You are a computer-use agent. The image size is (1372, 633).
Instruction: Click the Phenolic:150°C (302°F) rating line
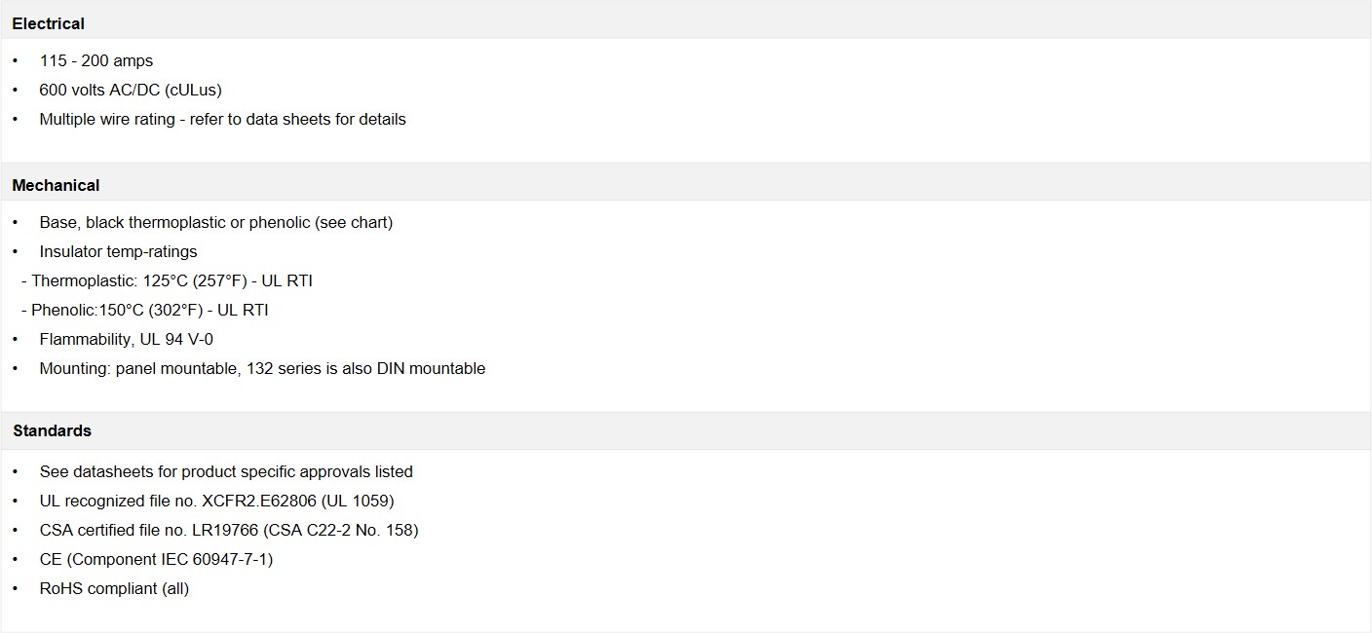point(144,310)
